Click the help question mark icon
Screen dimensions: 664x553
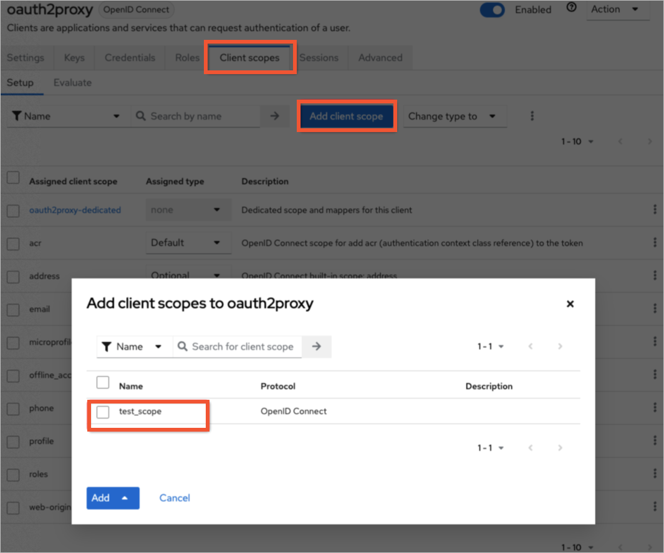pyautogui.click(x=571, y=7)
